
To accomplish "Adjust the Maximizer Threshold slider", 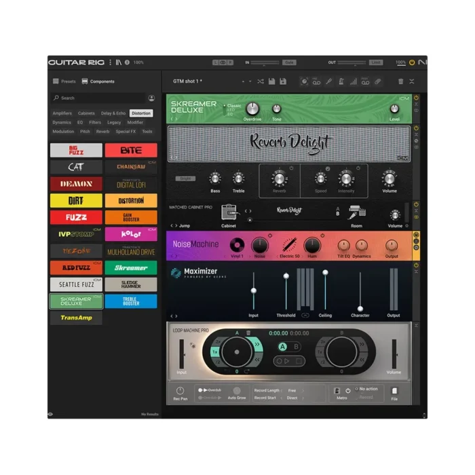I will [286, 276].
